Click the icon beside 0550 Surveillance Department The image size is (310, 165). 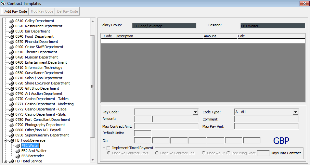click(x=11, y=73)
